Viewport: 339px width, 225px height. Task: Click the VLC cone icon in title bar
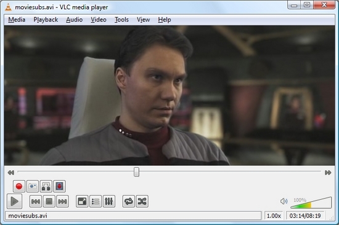(x=8, y=7)
